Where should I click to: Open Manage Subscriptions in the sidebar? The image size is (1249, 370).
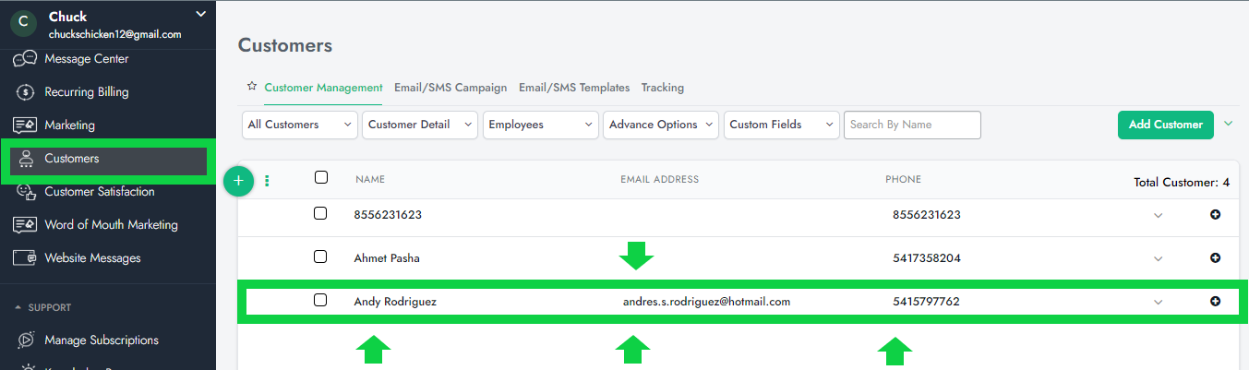click(x=102, y=340)
